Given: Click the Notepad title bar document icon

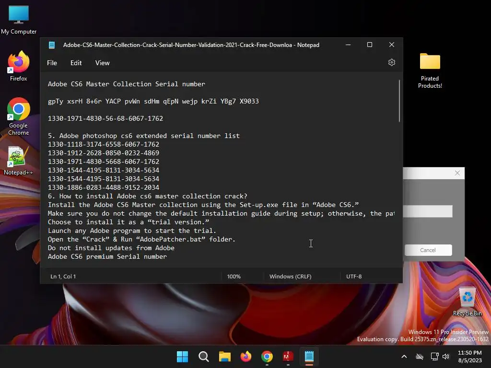Looking at the screenshot, I should coord(52,45).
